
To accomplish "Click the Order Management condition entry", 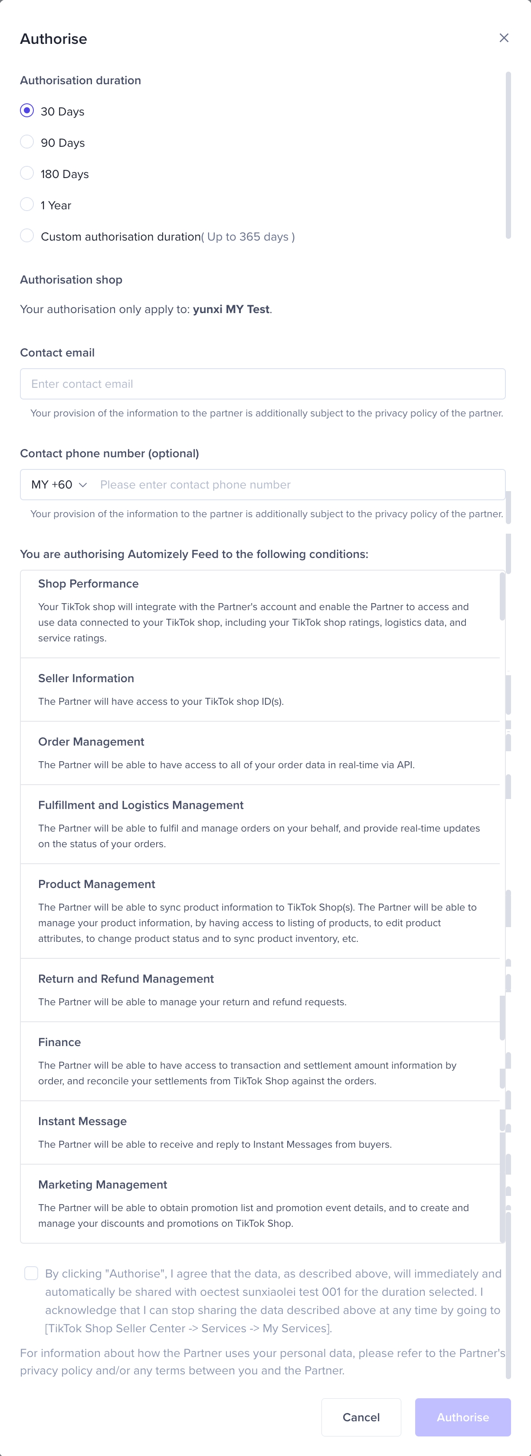I will point(91,742).
